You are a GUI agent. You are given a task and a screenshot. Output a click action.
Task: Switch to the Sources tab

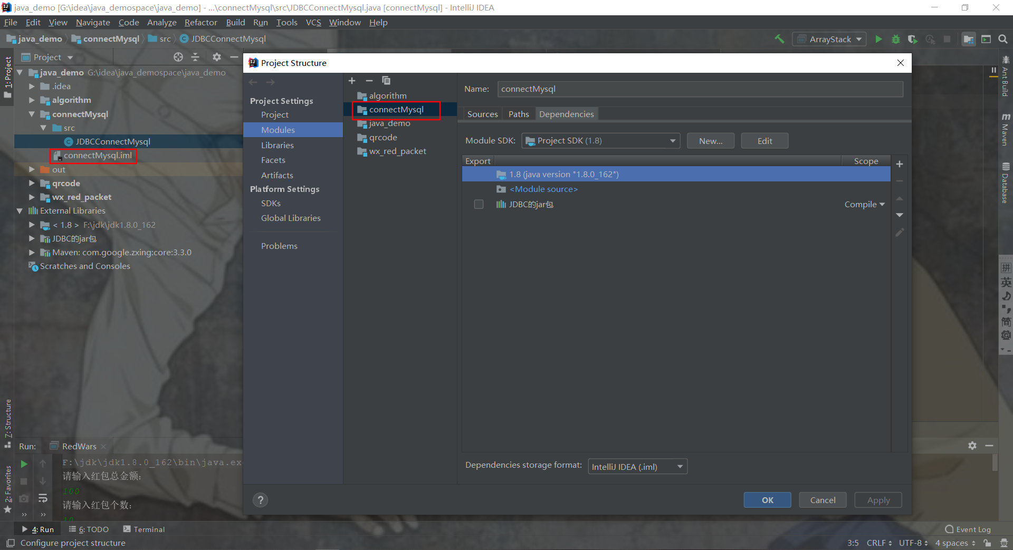(482, 114)
